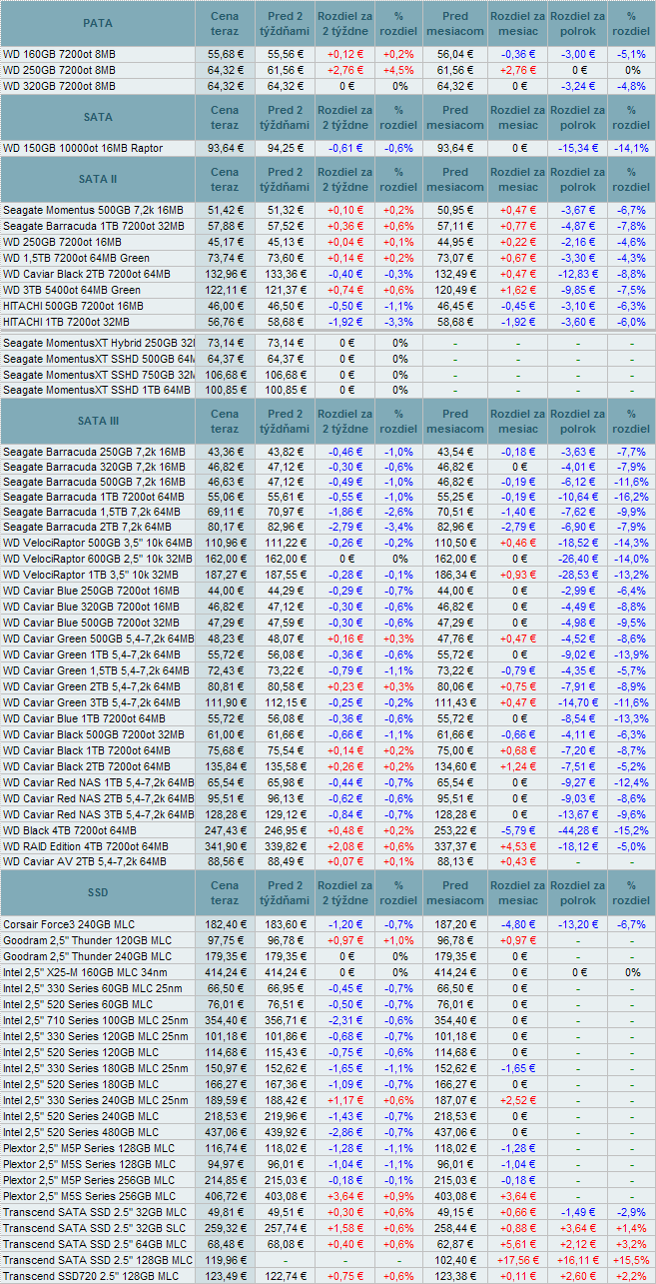The width and height of the screenshot is (656, 1284).
Task: Click the current price '406,72 €'
Action: (226, 1197)
